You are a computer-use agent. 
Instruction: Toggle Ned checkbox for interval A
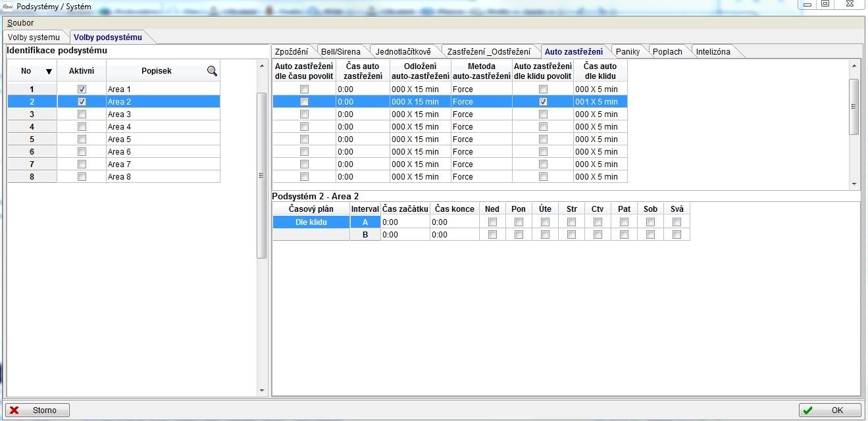click(x=492, y=222)
